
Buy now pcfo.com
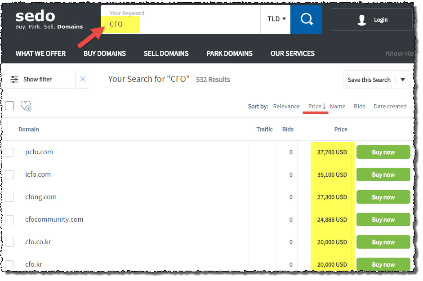coord(383,152)
